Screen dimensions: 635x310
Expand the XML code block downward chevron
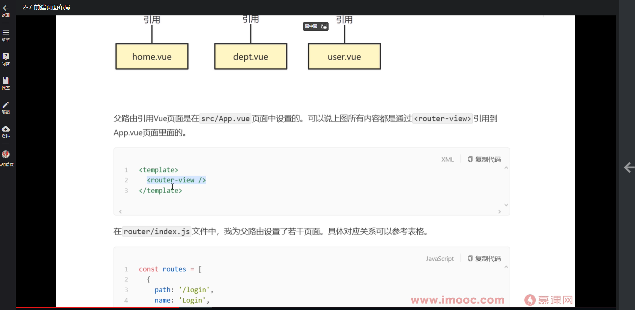click(506, 205)
